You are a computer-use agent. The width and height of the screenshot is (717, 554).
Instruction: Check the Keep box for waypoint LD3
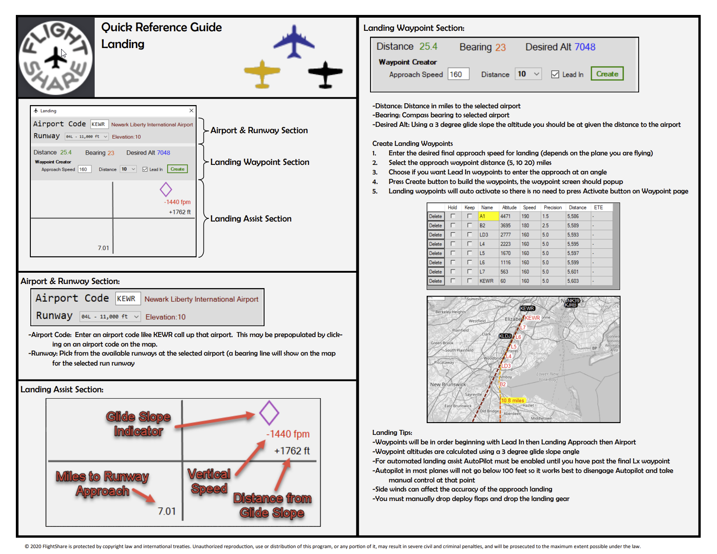[x=470, y=235]
